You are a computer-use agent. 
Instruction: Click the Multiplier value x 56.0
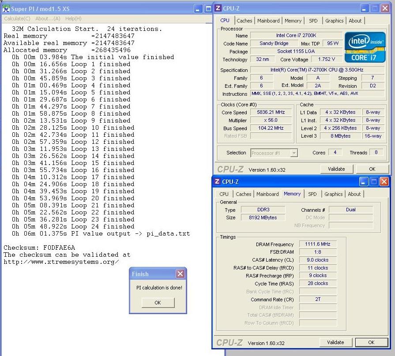(x=271, y=120)
